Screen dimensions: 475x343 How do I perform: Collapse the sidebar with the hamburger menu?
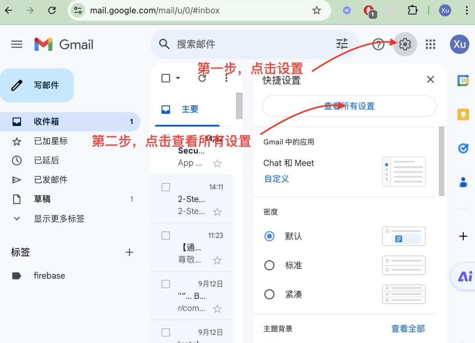[17, 44]
